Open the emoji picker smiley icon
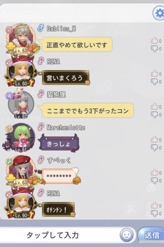The width and height of the screenshot is (164, 247). [x=127, y=235]
